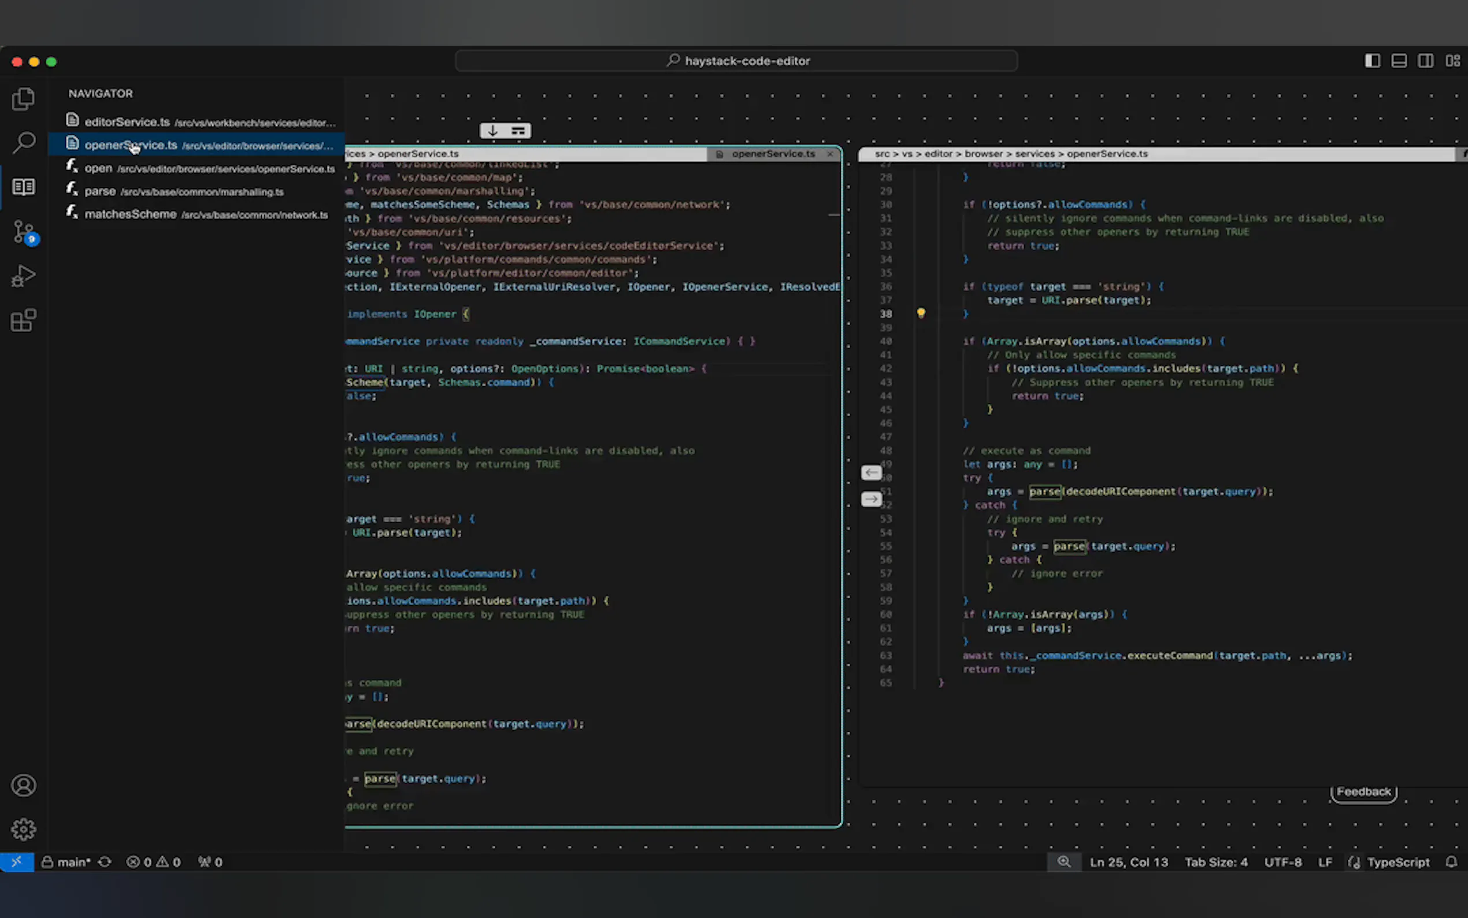Click the Feedback button

(1363, 792)
